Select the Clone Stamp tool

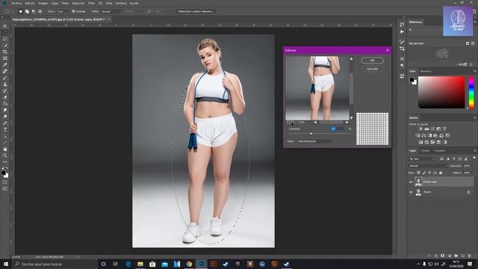(5, 84)
